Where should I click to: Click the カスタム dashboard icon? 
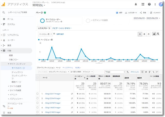[x=4, y=24]
